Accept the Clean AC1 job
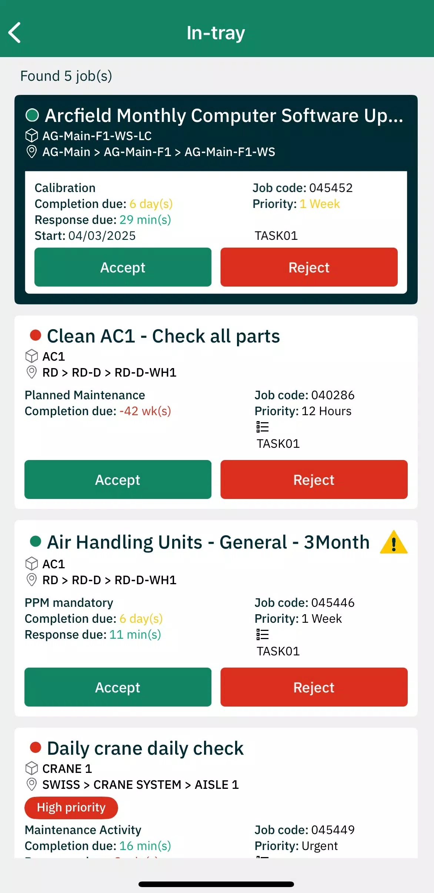434x893 pixels. (118, 480)
